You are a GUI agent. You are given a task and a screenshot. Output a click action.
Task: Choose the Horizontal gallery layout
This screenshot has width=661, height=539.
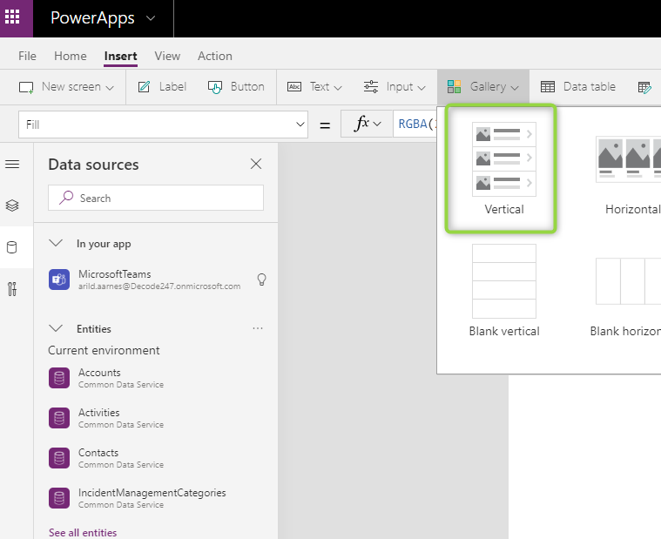click(628, 175)
